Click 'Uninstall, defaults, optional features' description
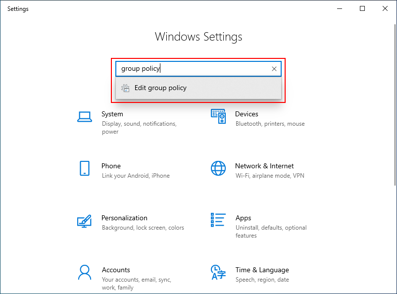The height and width of the screenshot is (294, 397). pyautogui.click(x=271, y=232)
